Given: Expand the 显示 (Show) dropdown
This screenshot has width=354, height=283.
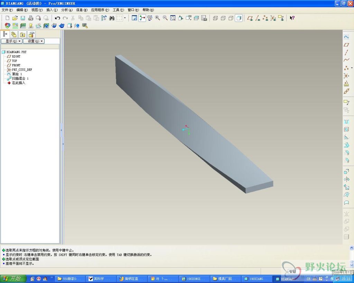Looking at the screenshot, I should pyautogui.click(x=12, y=41).
